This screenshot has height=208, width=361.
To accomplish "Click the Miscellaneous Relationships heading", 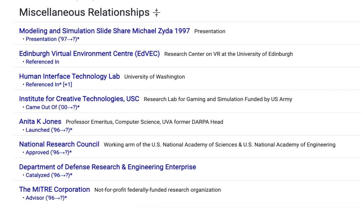I will pyautogui.click(x=84, y=12).
